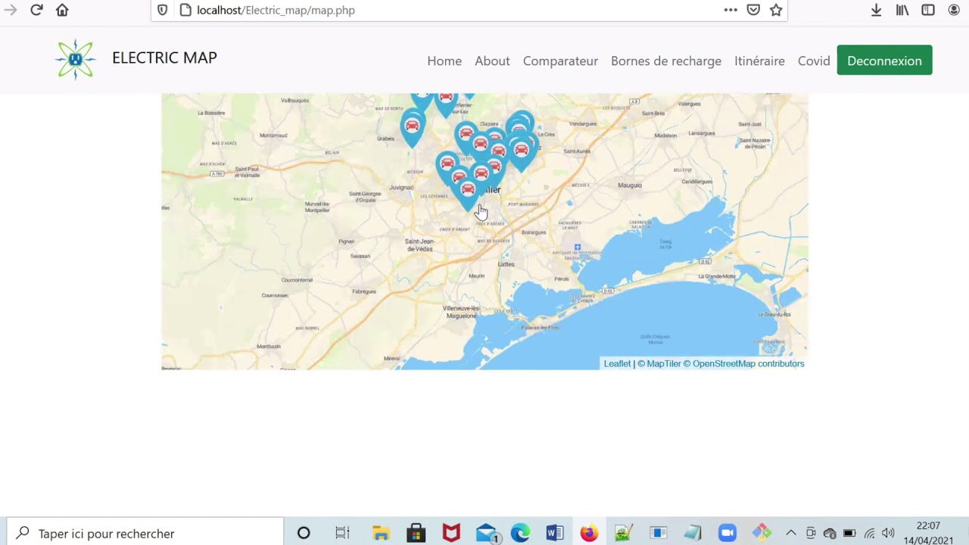Open the Zoom app in the taskbar
969x545 pixels.
click(x=728, y=533)
